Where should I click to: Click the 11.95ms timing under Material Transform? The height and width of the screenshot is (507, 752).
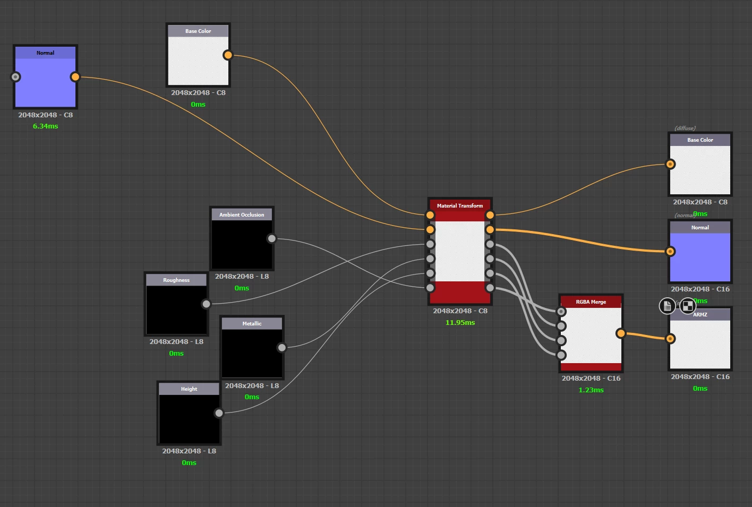click(x=460, y=323)
